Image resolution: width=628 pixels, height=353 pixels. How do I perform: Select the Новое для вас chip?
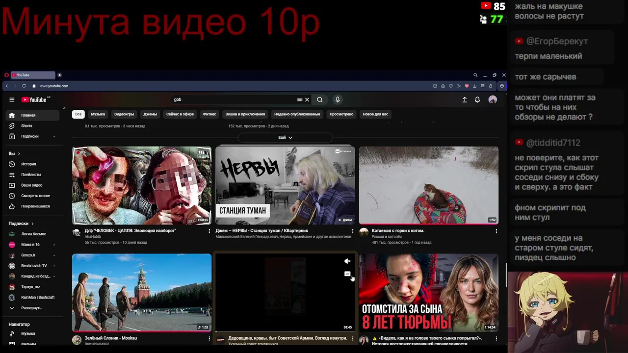click(x=375, y=114)
